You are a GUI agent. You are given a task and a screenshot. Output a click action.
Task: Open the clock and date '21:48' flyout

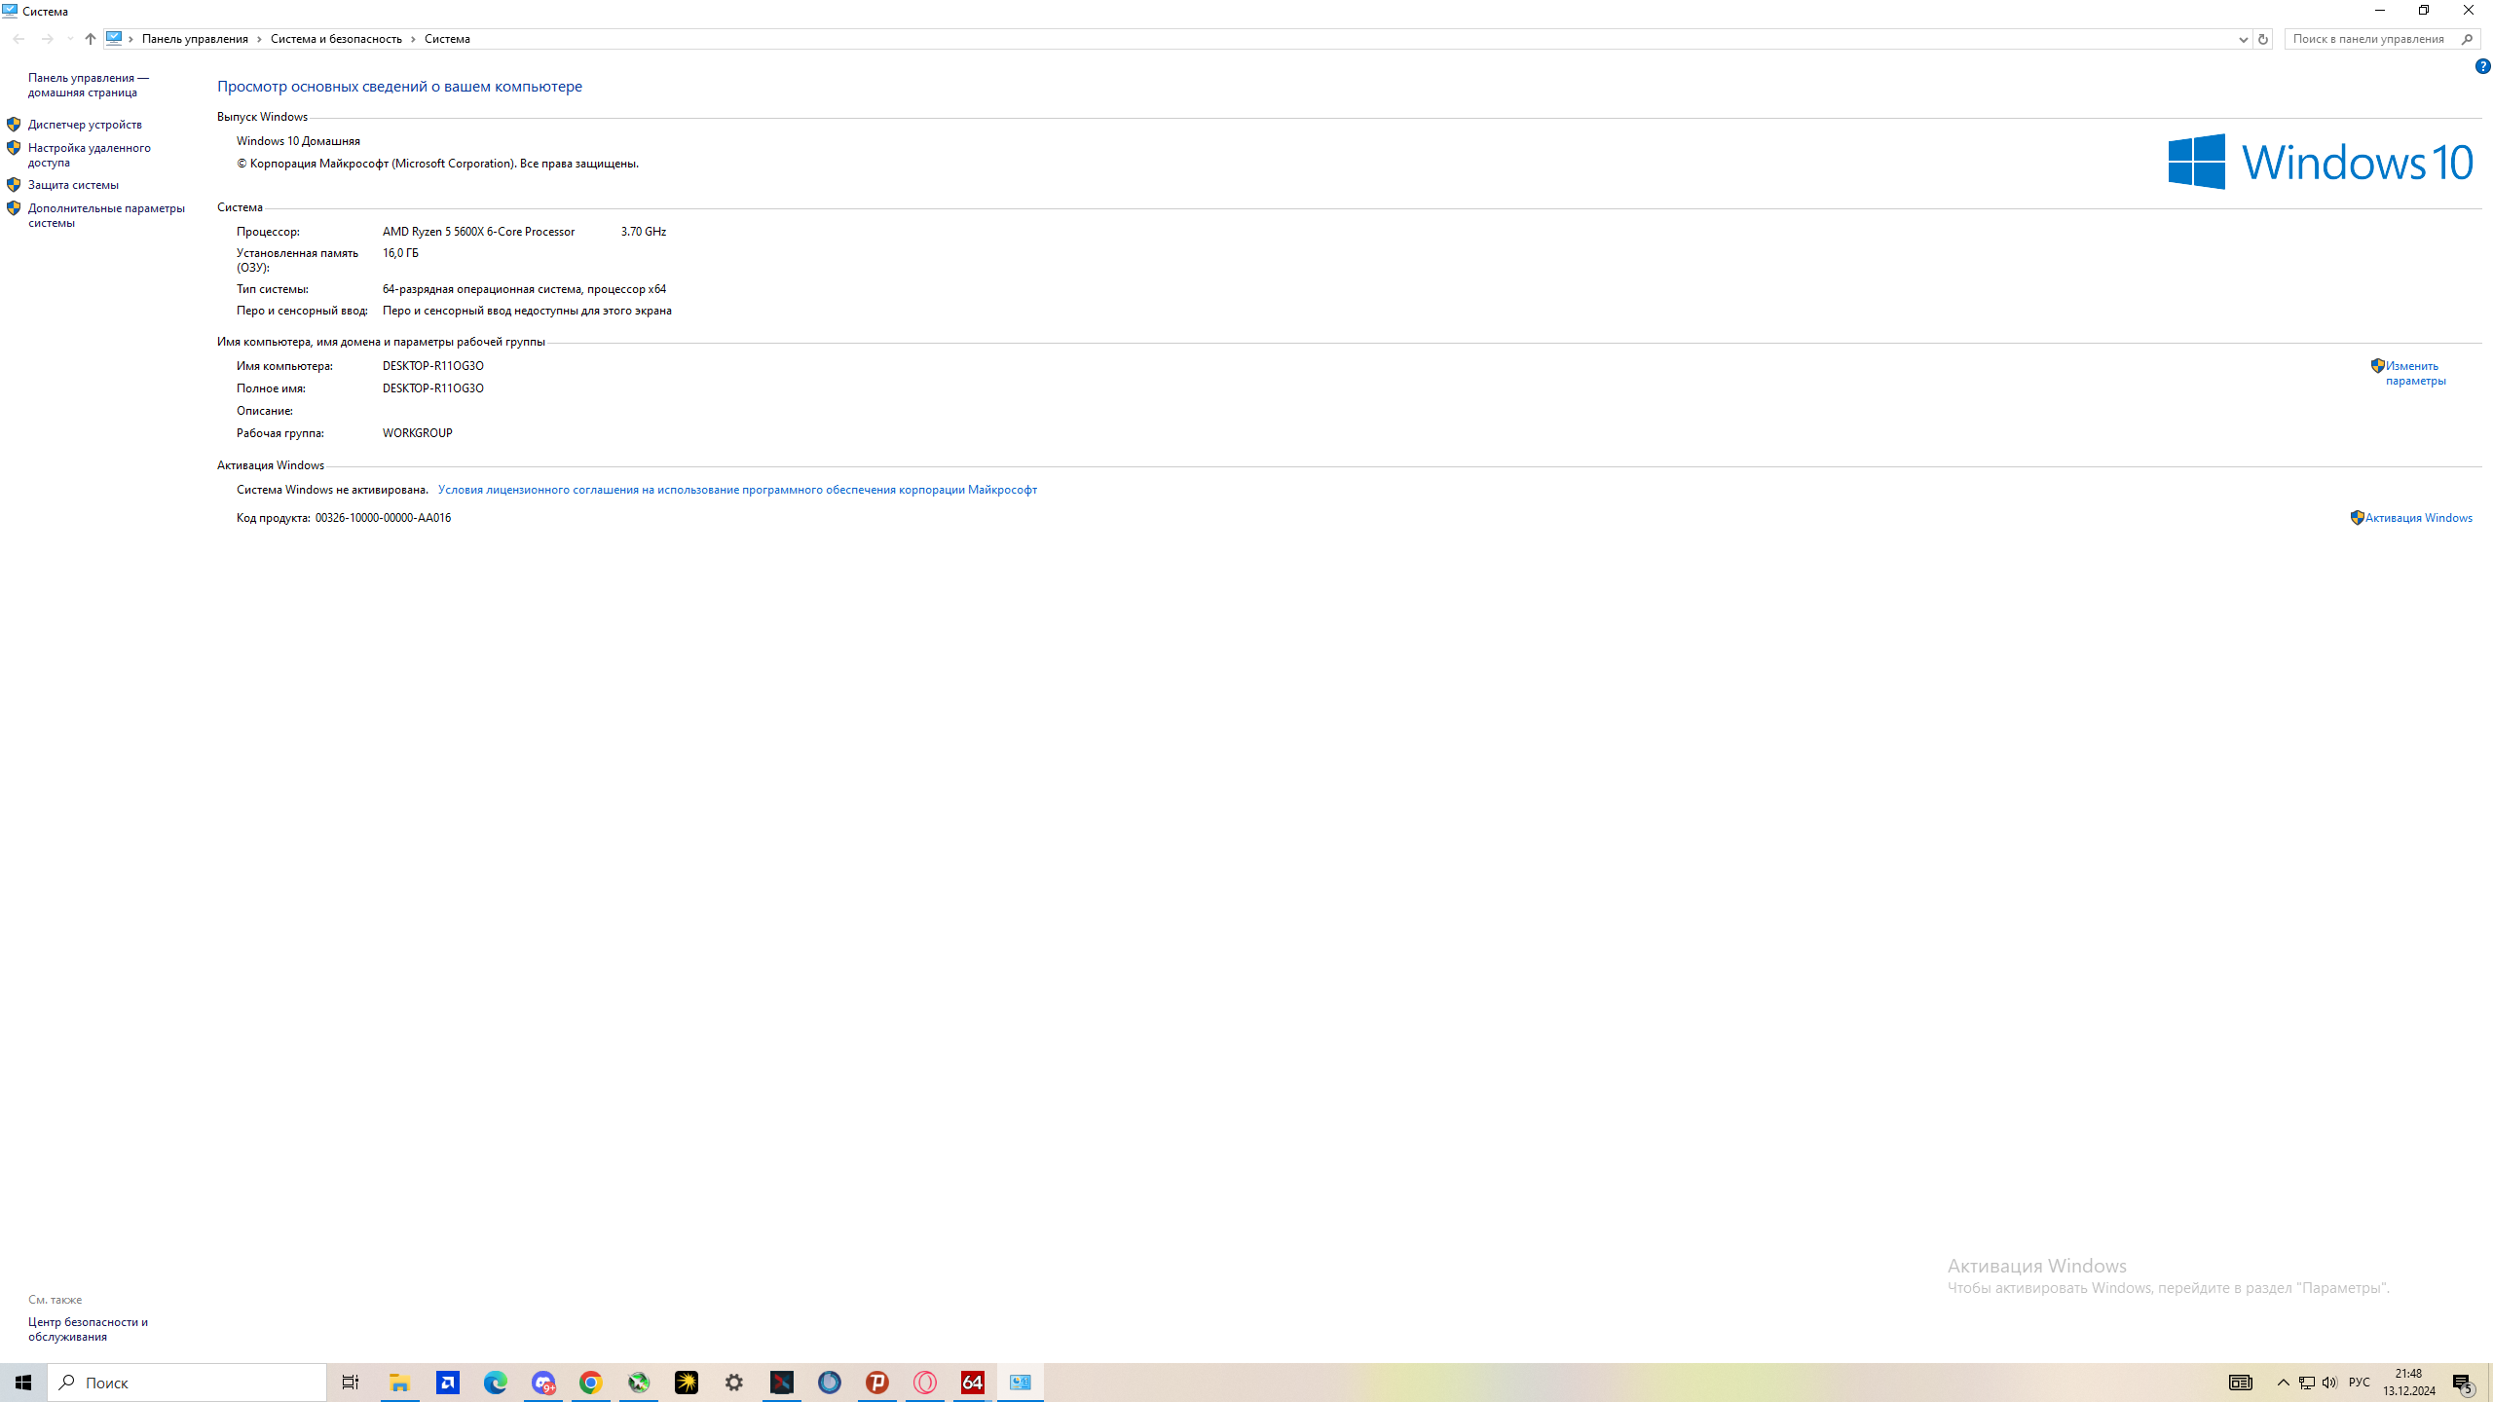click(2409, 1383)
